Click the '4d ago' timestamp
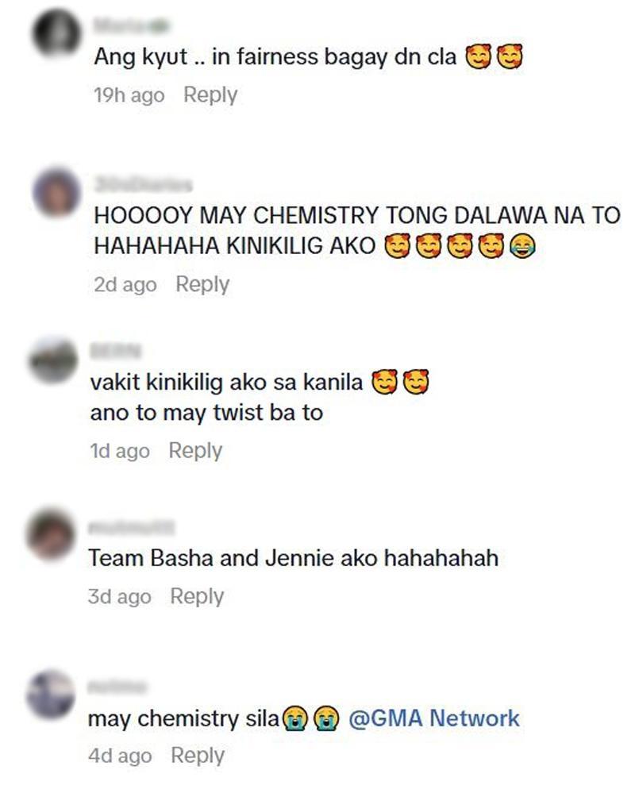 tap(120, 756)
